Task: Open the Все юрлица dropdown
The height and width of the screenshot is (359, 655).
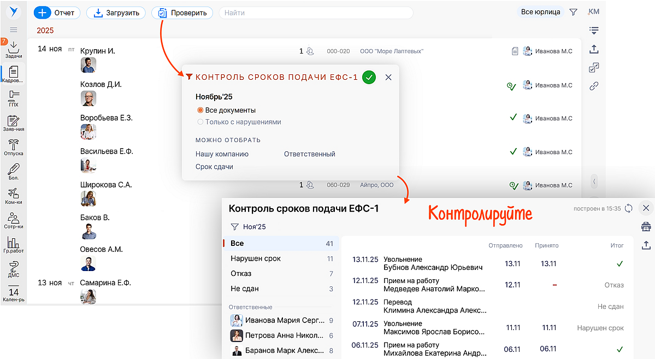Action: tap(540, 12)
